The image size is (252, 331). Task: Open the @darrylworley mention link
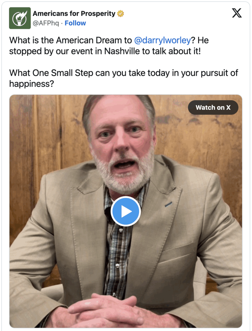click(x=162, y=40)
